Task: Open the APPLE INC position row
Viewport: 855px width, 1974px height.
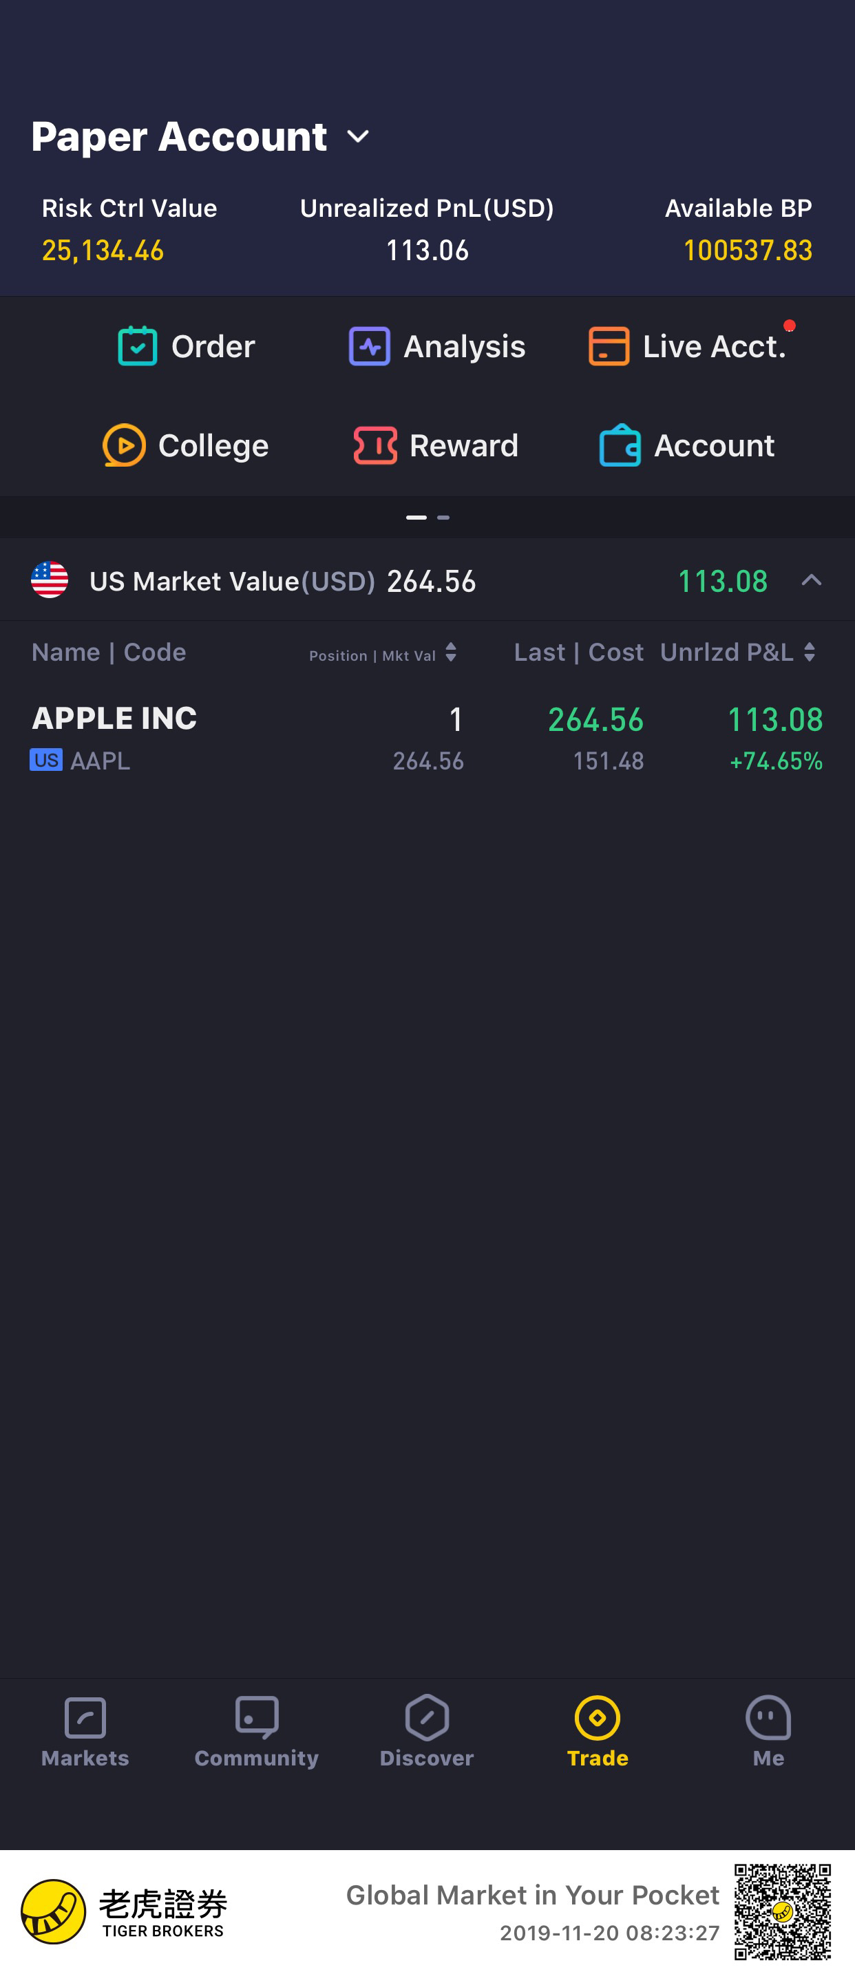Action: tap(427, 739)
